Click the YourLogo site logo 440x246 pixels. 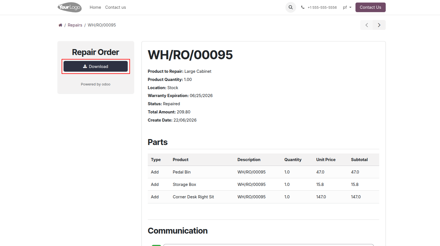pos(70,7)
